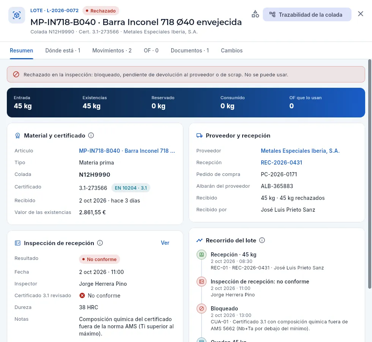The height and width of the screenshot is (342, 372).
Task: Click the colada value N12H9990
Action: click(x=95, y=175)
